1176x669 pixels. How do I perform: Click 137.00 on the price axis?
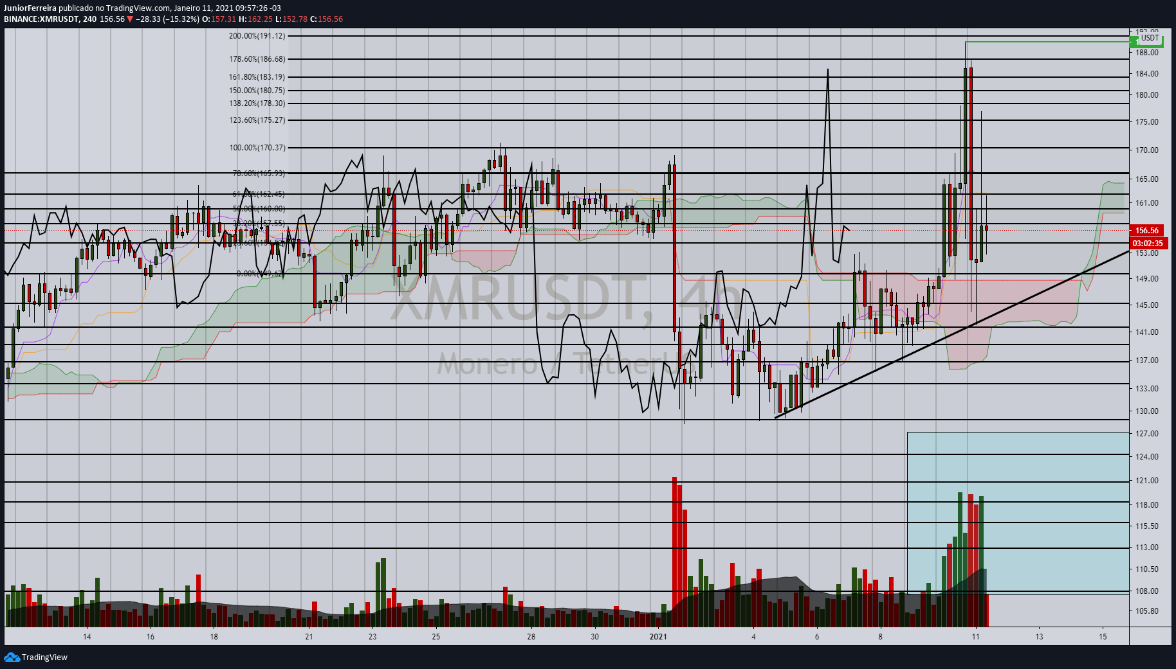pos(1147,361)
